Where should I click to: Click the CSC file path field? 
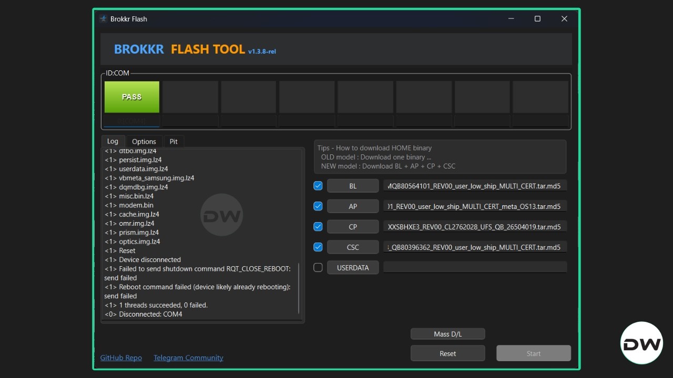click(x=475, y=247)
